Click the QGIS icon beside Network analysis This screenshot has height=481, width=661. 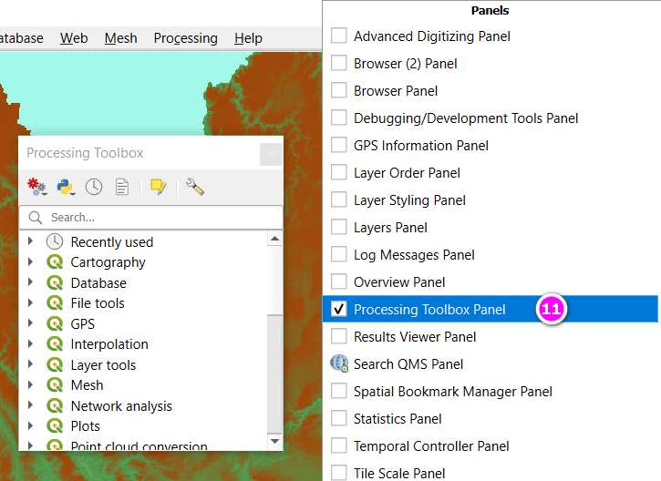(55, 405)
